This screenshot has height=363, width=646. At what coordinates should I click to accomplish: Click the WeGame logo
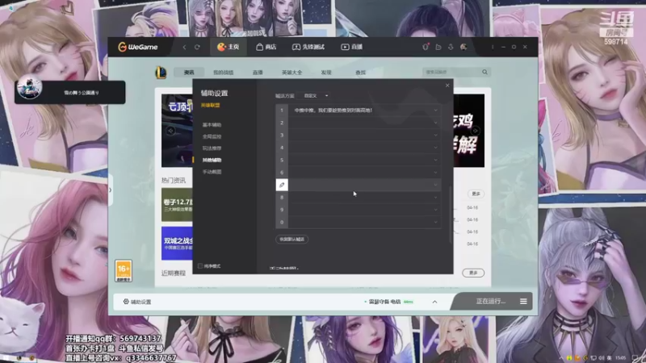coord(137,47)
